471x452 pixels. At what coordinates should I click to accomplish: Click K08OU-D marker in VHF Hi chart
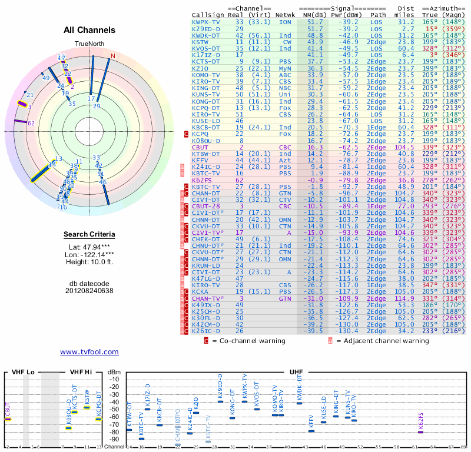tap(68, 428)
